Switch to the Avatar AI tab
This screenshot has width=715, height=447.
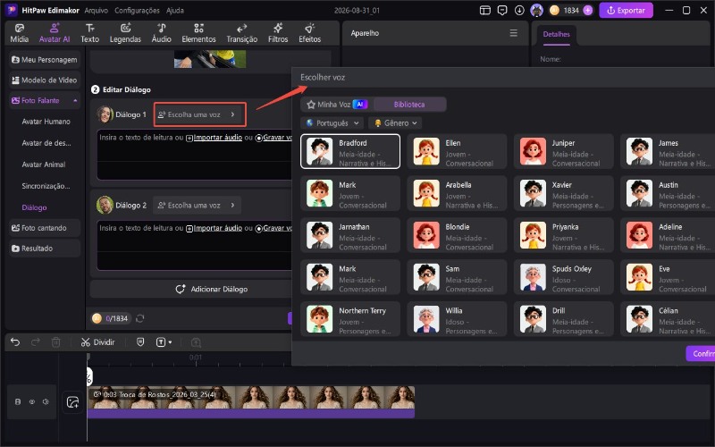(x=55, y=33)
